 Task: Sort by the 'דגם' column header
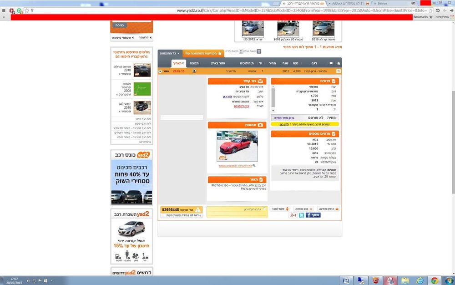click(x=314, y=63)
